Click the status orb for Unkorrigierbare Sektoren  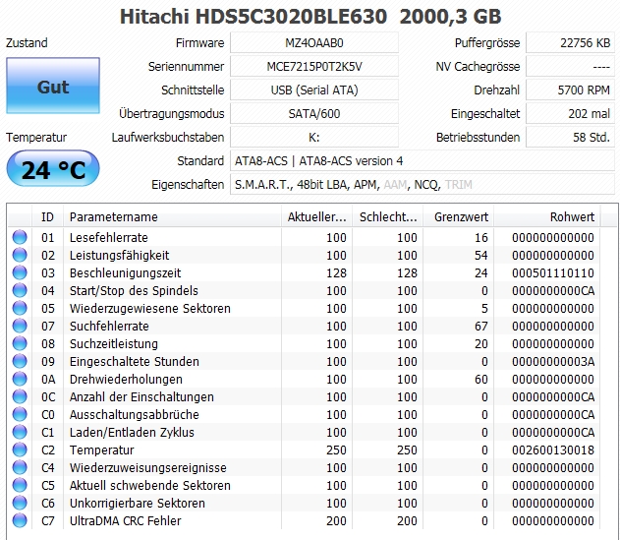[20, 503]
